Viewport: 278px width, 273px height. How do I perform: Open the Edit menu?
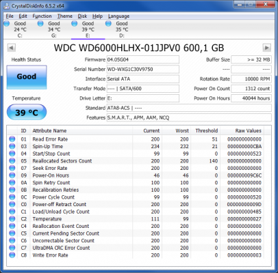pyautogui.click(x=23, y=16)
